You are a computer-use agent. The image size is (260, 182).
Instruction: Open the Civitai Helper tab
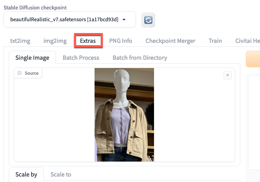click(x=247, y=41)
